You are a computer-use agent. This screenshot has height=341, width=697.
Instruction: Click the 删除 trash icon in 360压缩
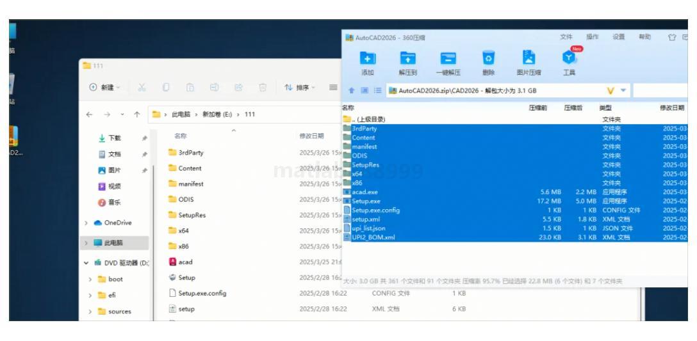489,58
